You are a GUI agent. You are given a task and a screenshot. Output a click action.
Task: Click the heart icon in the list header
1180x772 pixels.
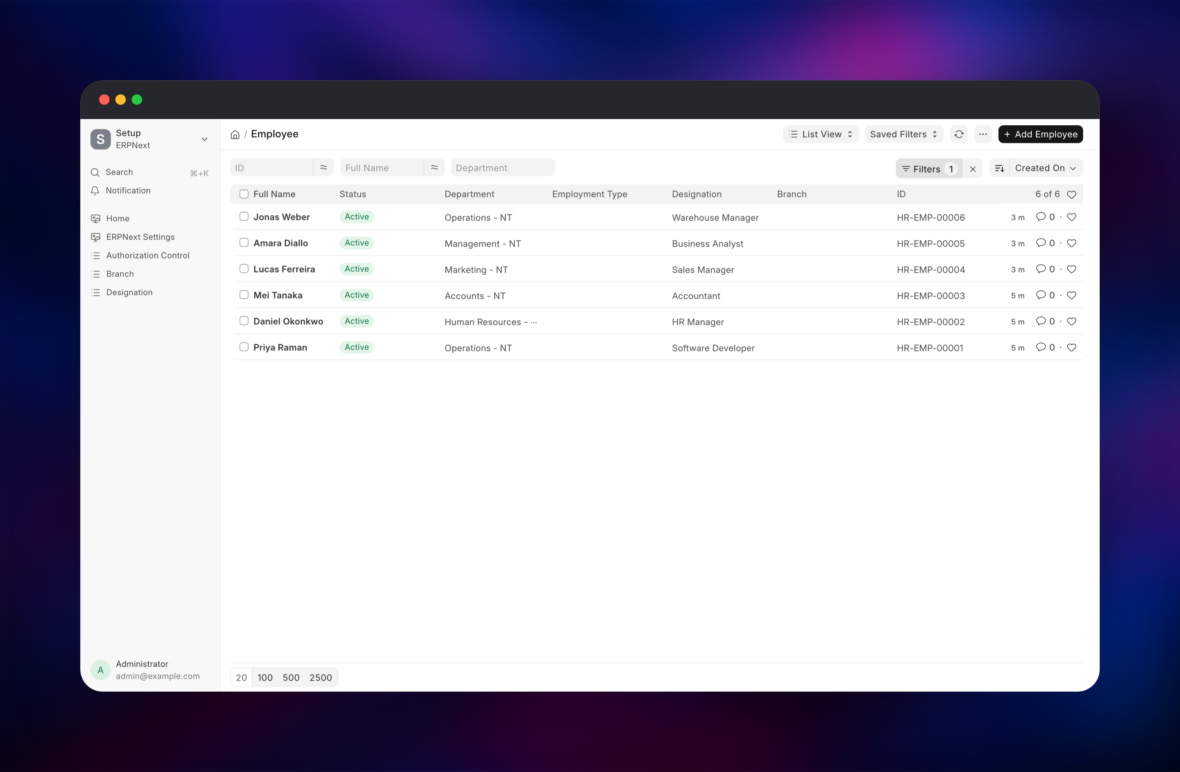coord(1072,194)
